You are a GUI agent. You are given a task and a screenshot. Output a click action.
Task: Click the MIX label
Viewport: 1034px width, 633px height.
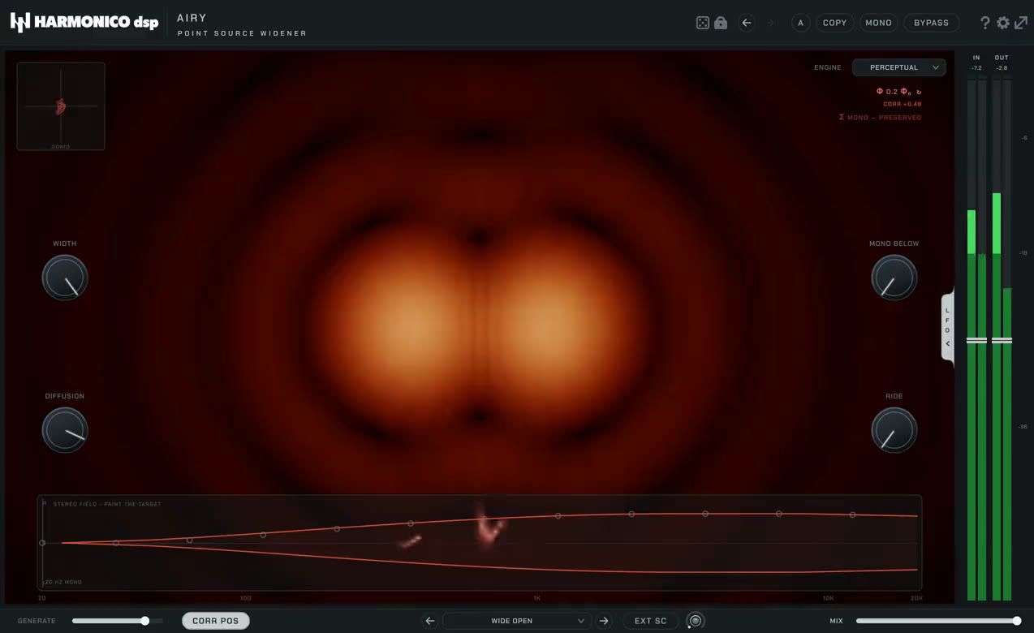coord(836,621)
